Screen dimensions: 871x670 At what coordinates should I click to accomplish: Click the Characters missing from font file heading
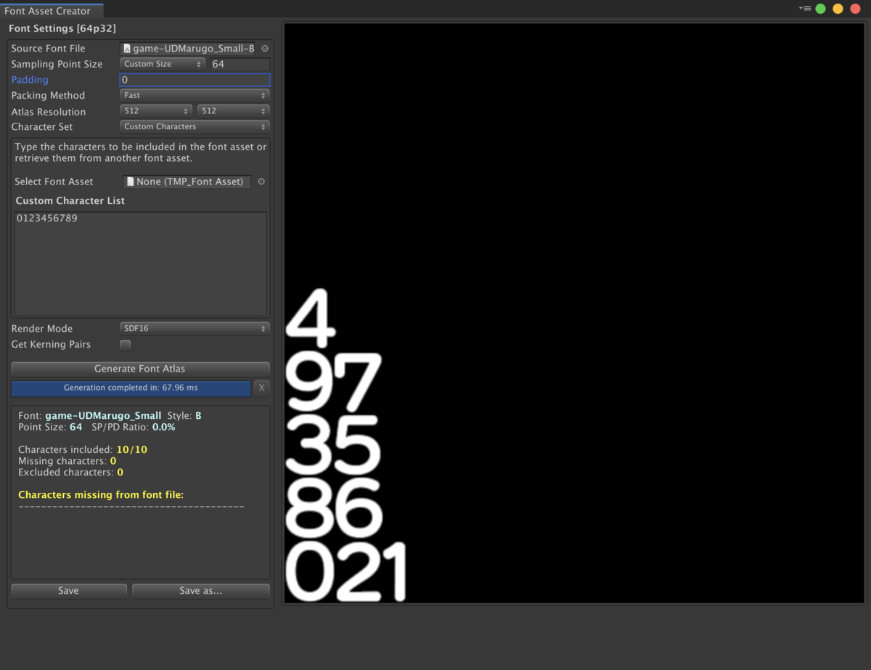[101, 495]
